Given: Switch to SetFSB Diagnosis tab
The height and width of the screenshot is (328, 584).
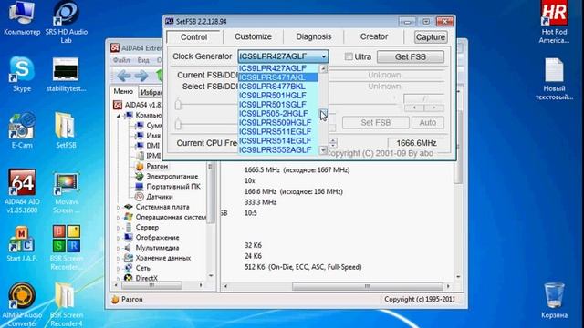Looking at the screenshot, I should (313, 36).
